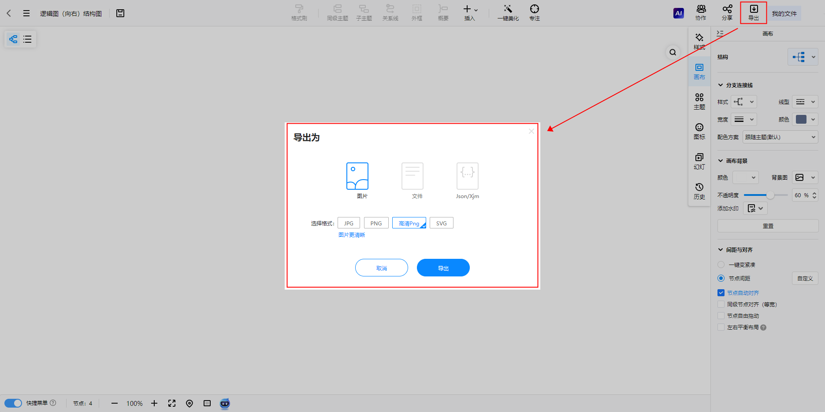The height and width of the screenshot is (412, 825).
Task: Uncheck the node auto-align checkbox
Action: [721, 293]
